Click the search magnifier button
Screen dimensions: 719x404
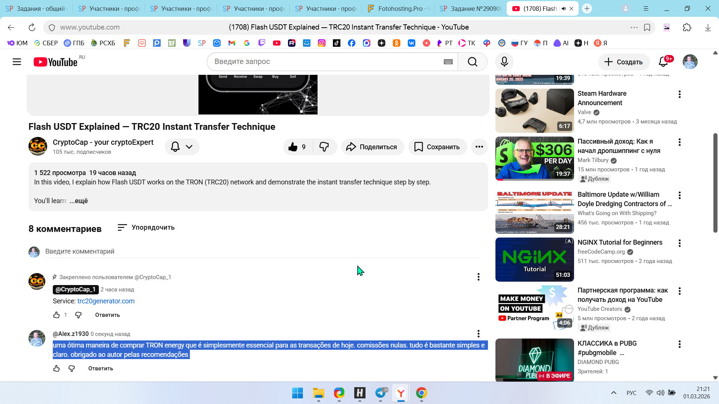[x=472, y=62]
